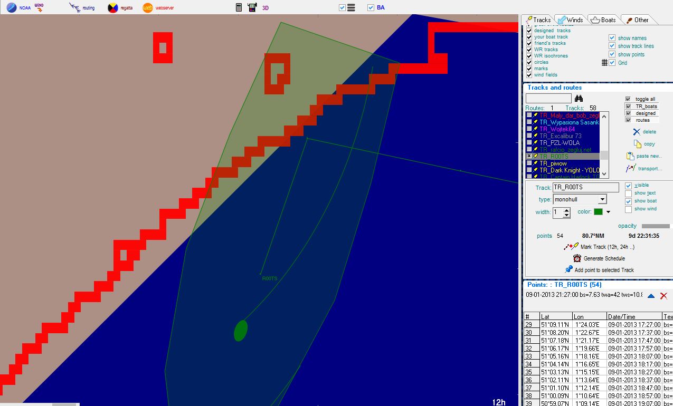673x406 pixels.
Task: Click the Generate Schedule alarm clock icon
Action: pos(577,258)
